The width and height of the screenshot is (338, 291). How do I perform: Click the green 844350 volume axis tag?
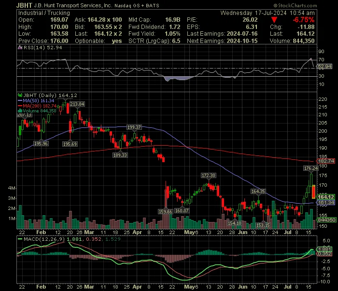point(326,220)
